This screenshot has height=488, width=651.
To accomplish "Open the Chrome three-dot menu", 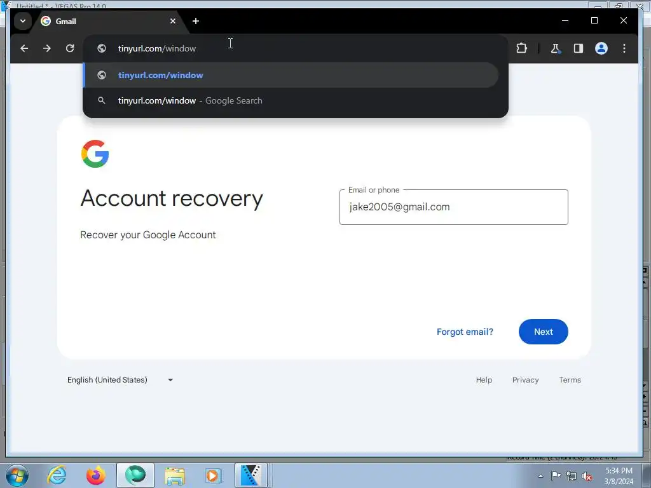I will point(624,48).
